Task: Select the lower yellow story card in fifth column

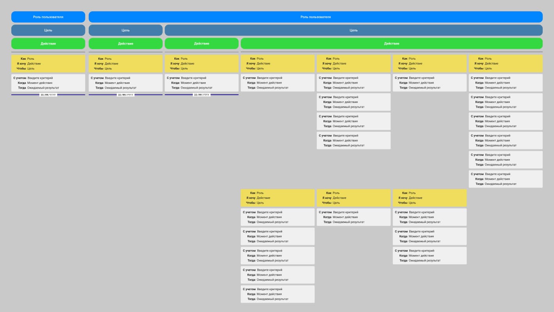Action: (353, 198)
